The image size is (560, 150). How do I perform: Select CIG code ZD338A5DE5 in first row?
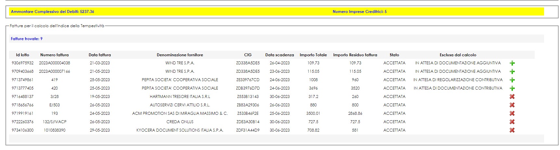coord(248,63)
